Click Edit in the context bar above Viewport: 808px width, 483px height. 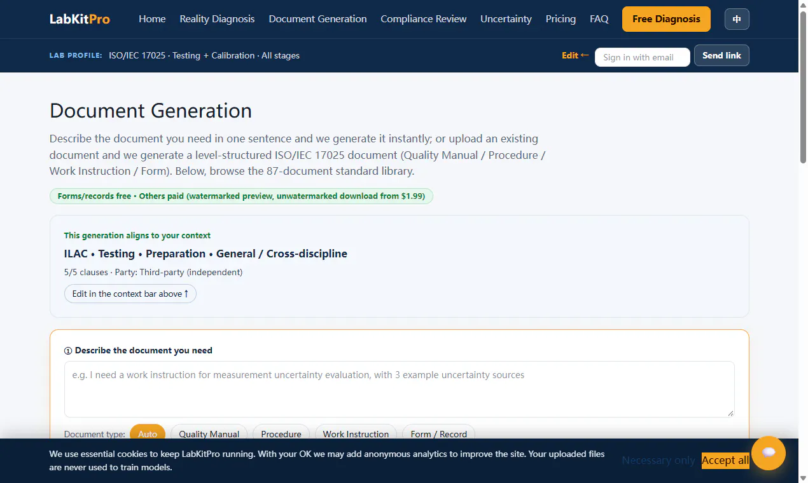click(x=130, y=294)
